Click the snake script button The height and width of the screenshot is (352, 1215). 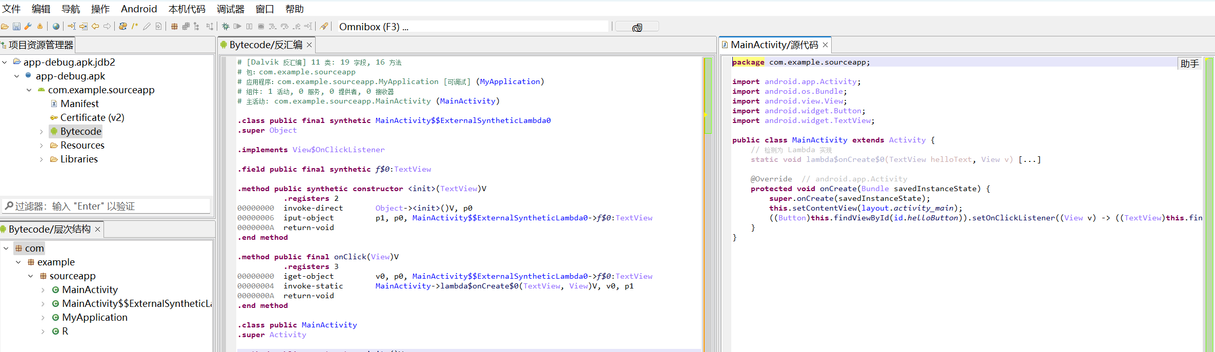[637, 27]
